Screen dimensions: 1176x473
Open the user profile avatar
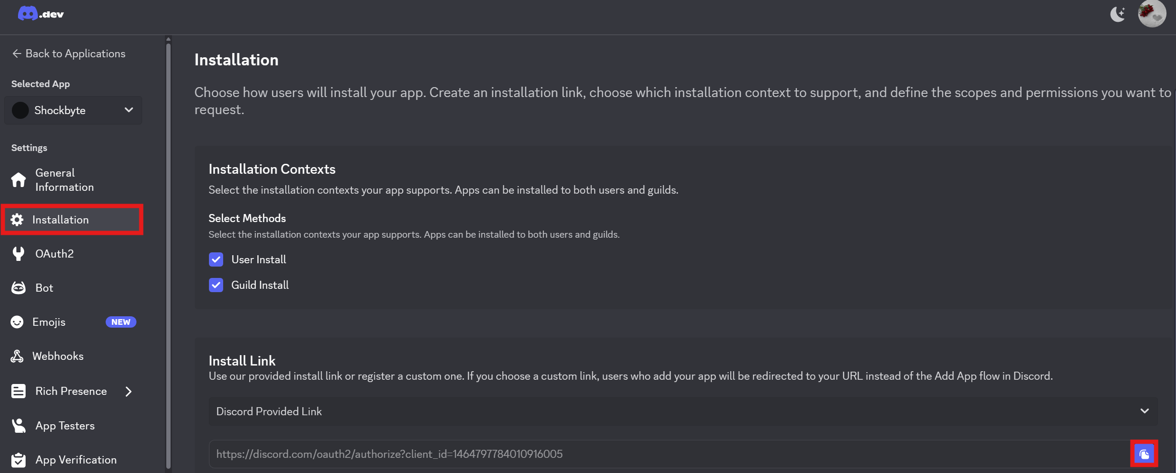click(1152, 14)
